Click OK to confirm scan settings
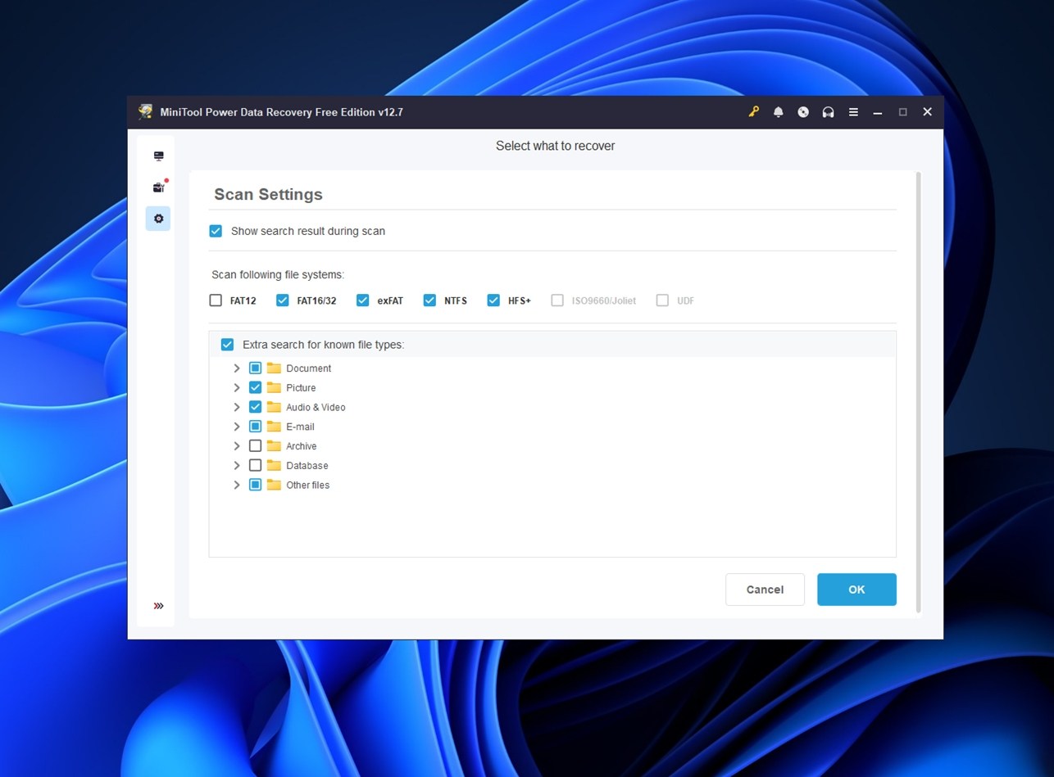Image resolution: width=1054 pixels, height=777 pixels. coord(856,589)
